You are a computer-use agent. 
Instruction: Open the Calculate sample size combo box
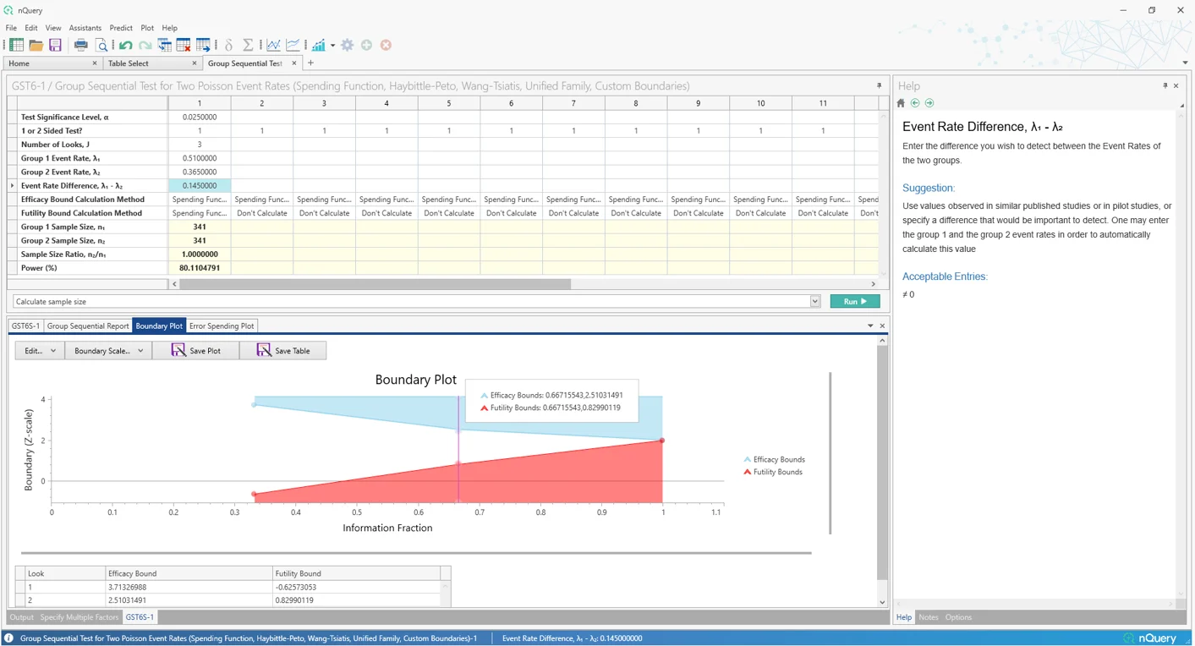[814, 301]
